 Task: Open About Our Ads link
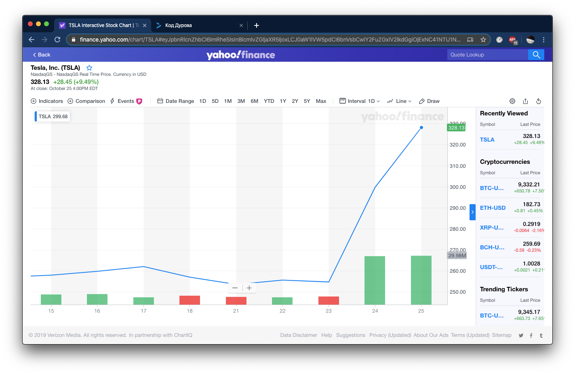[x=431, y=335]
